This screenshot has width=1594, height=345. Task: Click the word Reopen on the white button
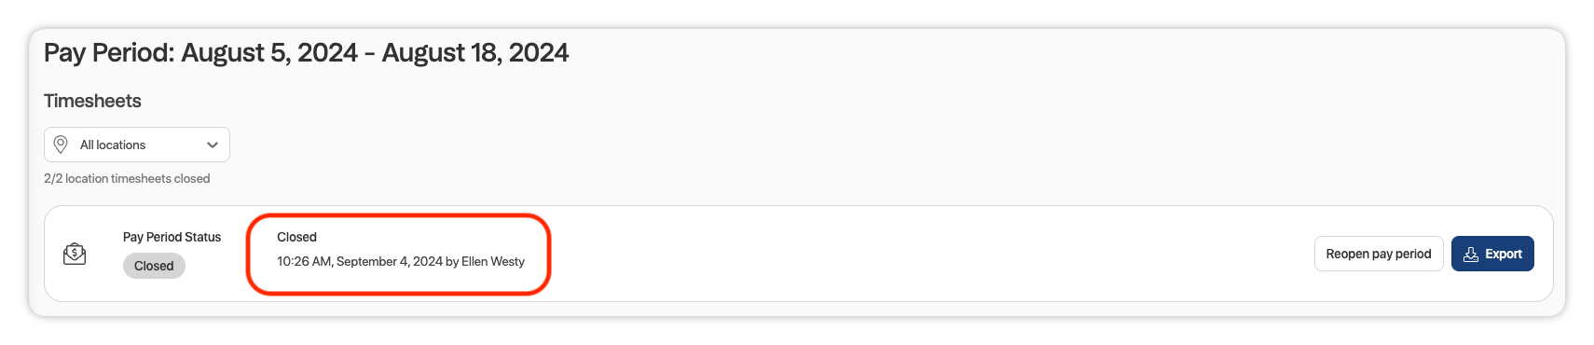point(1347,254)
